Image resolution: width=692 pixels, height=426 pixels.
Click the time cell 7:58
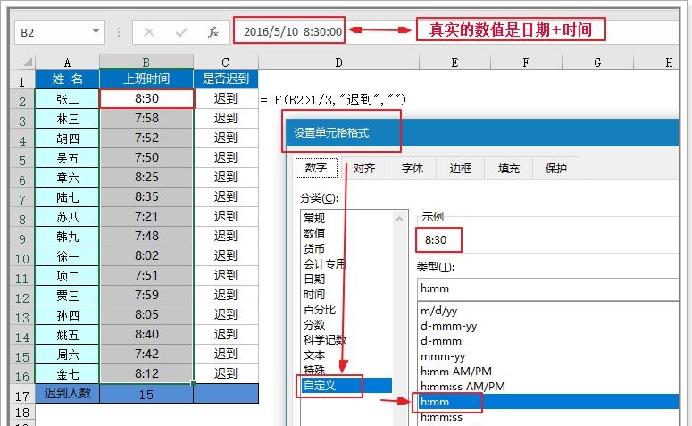[146, 118]
